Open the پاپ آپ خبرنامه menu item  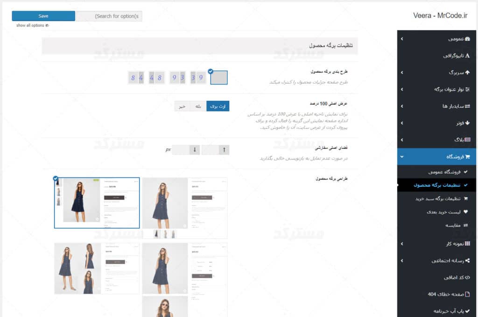tap(436, 311)
